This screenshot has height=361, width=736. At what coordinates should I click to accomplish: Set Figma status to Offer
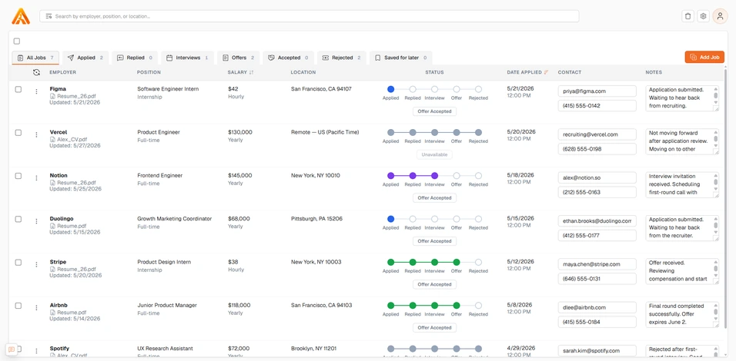[x=457, y=89]
